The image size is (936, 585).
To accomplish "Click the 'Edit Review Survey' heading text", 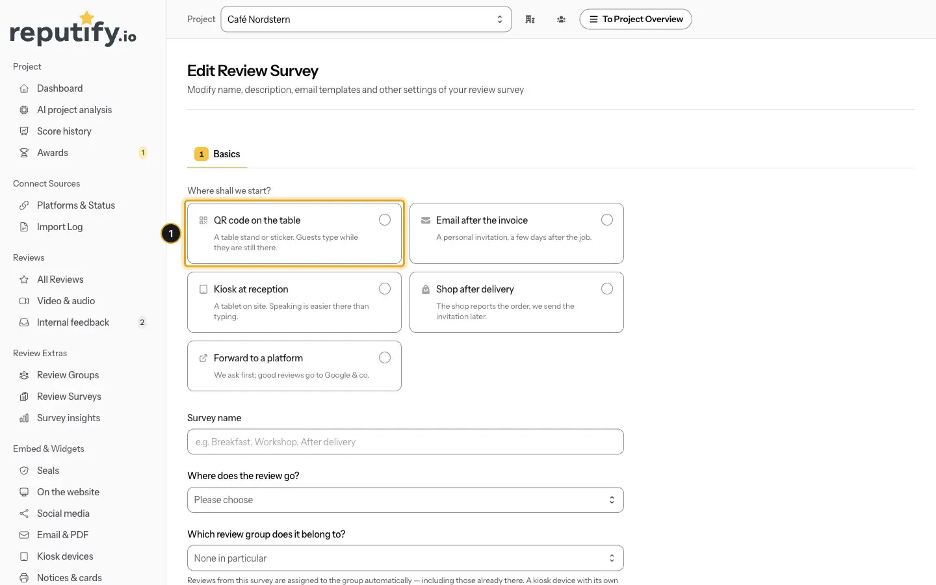I will click(253, 71).
